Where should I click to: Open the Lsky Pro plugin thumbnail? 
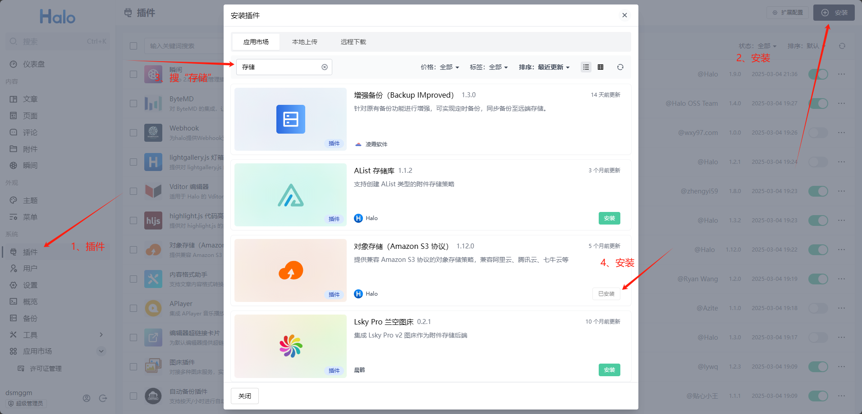click(x=290, y=346)
